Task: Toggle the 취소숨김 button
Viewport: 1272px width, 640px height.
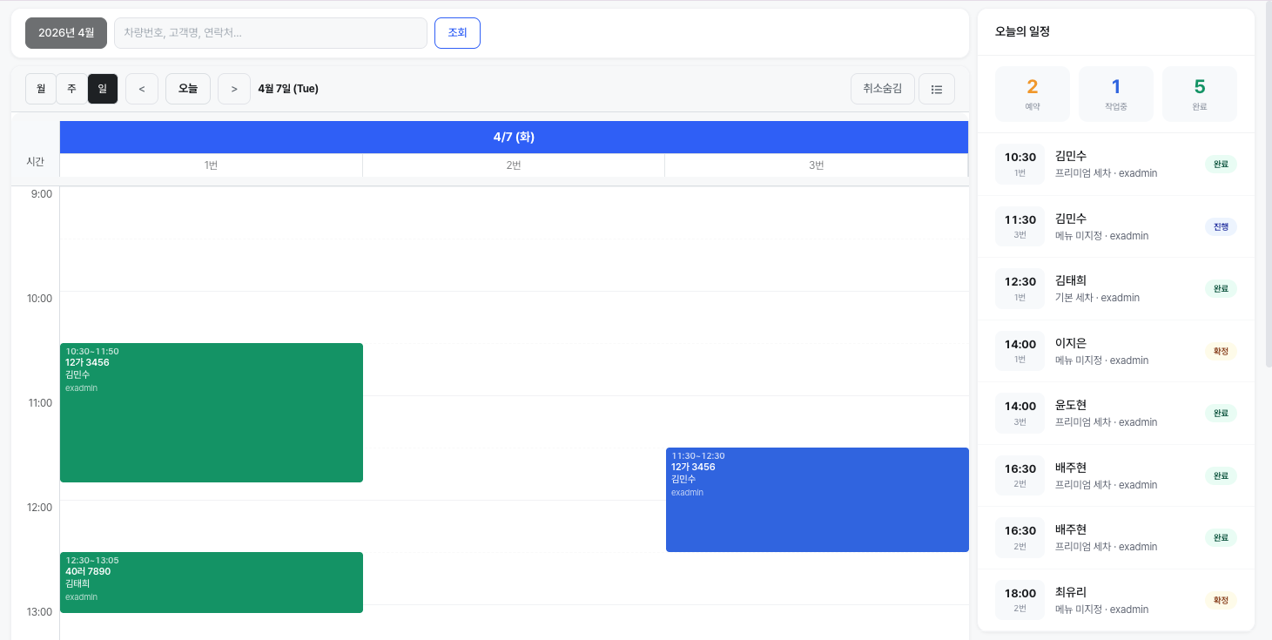Action: coord(882,89)
